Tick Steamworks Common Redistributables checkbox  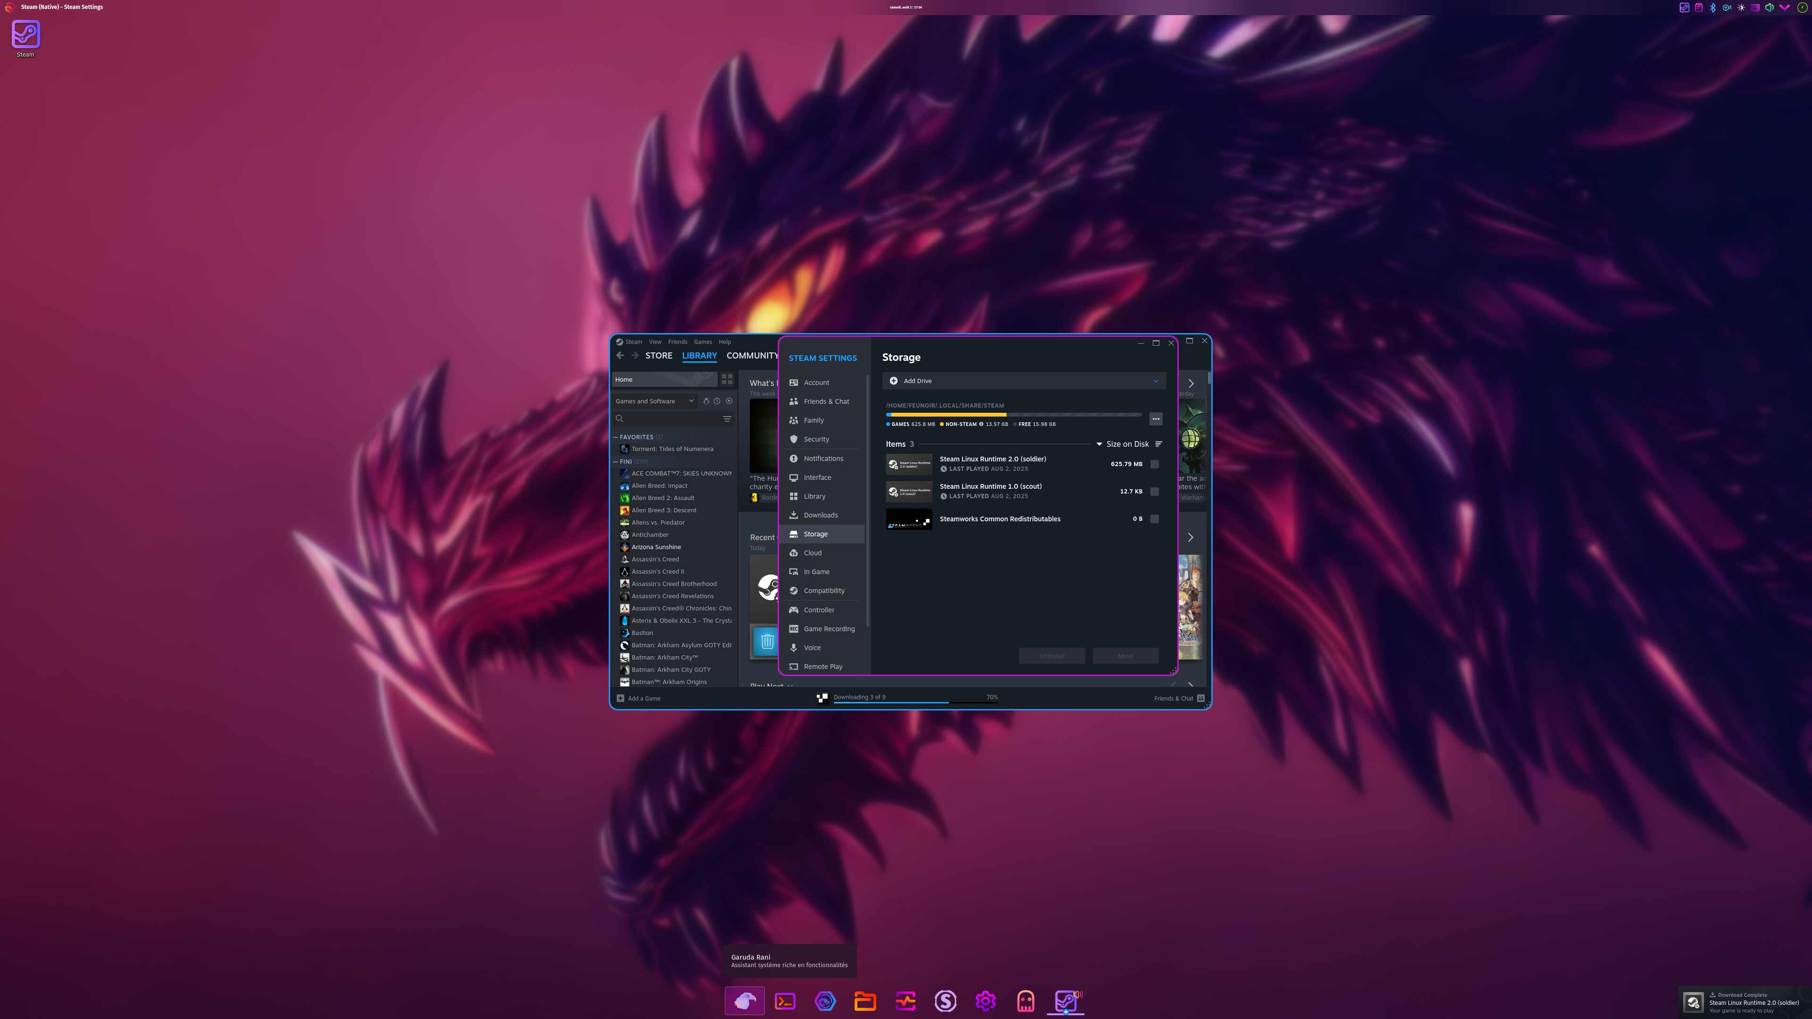pyautogui.click(x=1154, y=519)
